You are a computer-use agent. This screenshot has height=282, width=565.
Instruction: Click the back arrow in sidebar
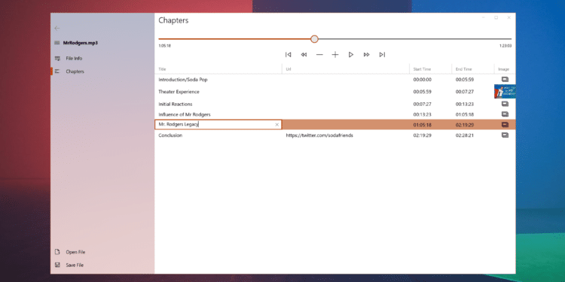point(57,28)
